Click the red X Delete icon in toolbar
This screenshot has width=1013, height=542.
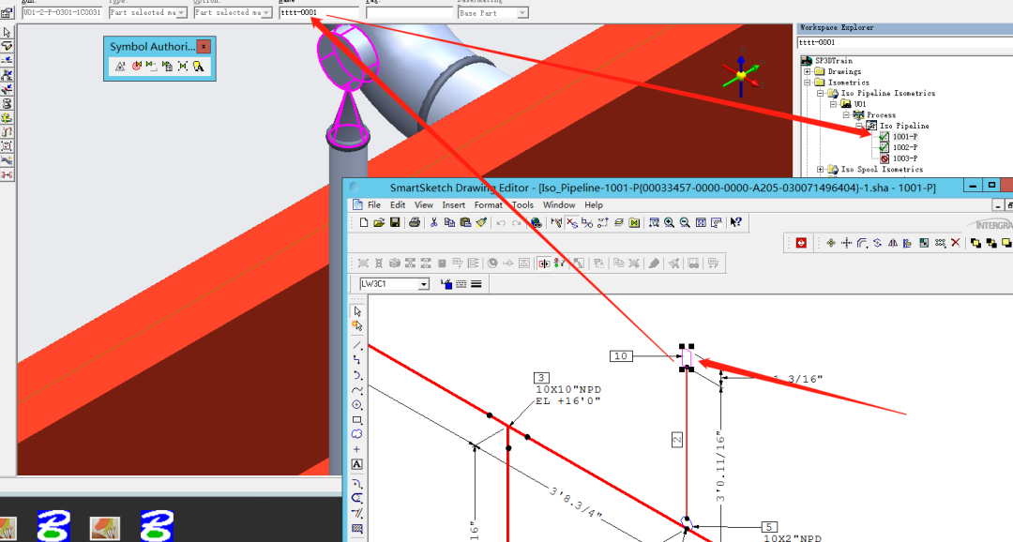(956, 243)
